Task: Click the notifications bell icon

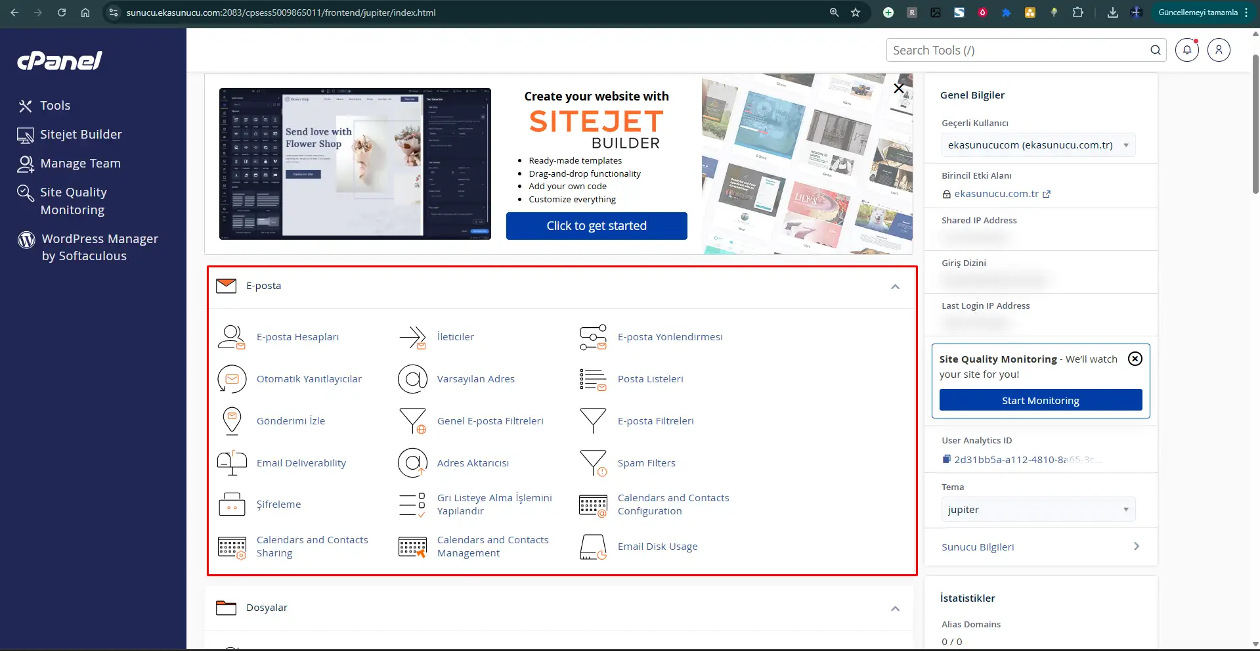Action: point(1186,50)
